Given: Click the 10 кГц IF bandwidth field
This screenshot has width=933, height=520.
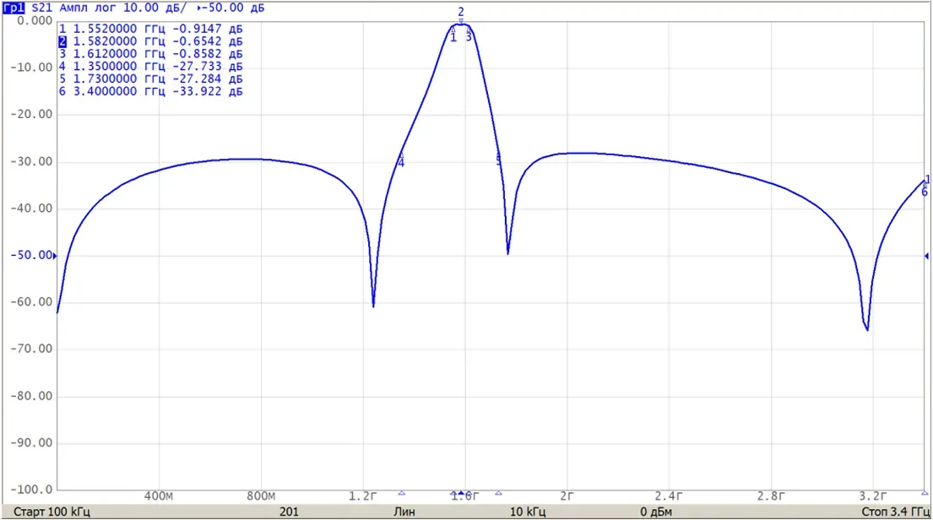Looking at the screenshot, I should pyautogui.click(x=527, y=512).
